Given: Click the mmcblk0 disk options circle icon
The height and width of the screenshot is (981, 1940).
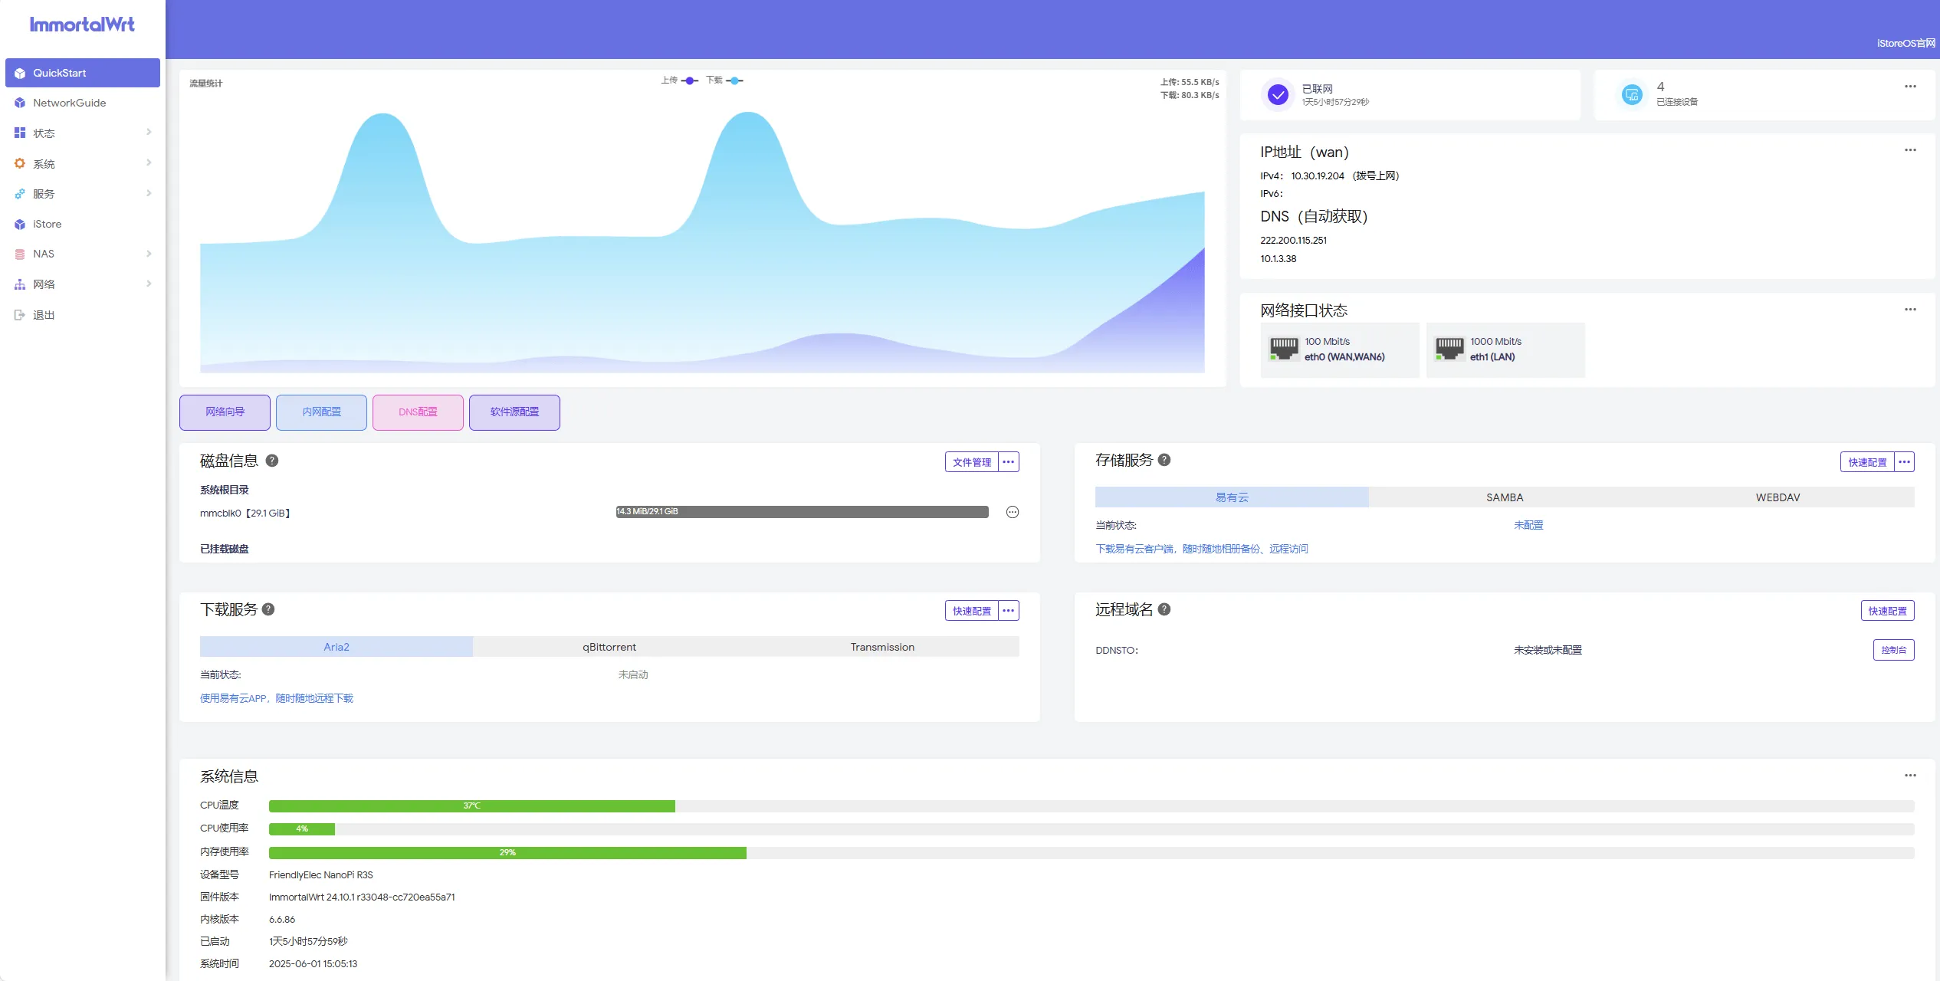Looking at the screenshot, I should pyautogui.click(x=1012, y=512).
